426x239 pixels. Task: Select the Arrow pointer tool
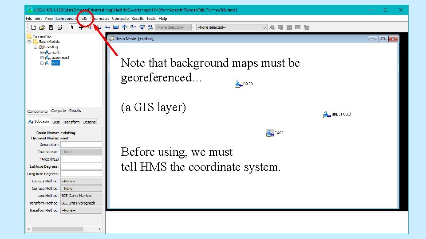coord(72,27)
